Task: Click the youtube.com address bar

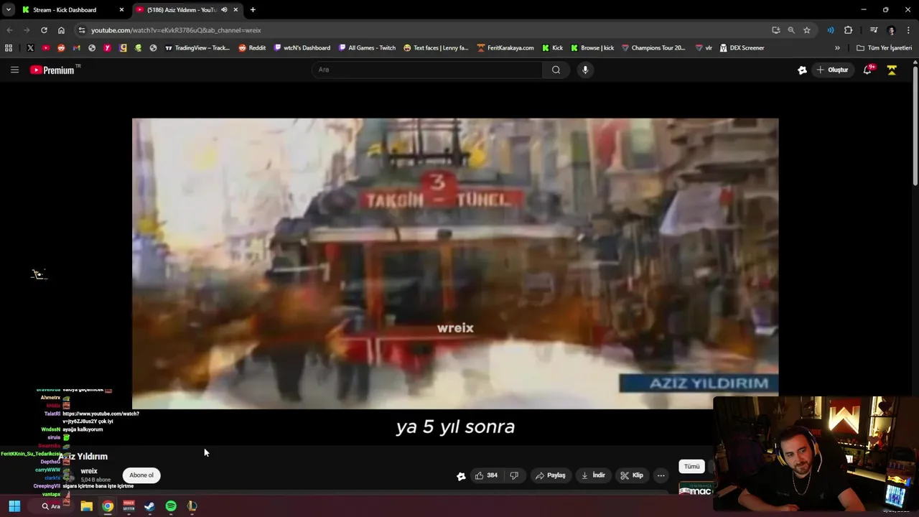Action: 424,30
